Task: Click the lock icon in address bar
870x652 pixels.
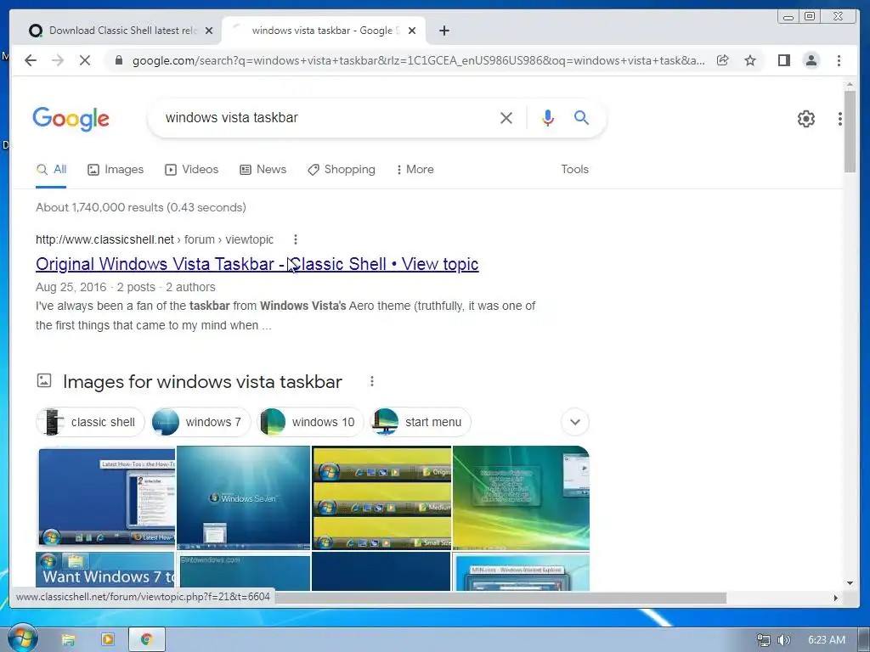Action: point(118,60)
